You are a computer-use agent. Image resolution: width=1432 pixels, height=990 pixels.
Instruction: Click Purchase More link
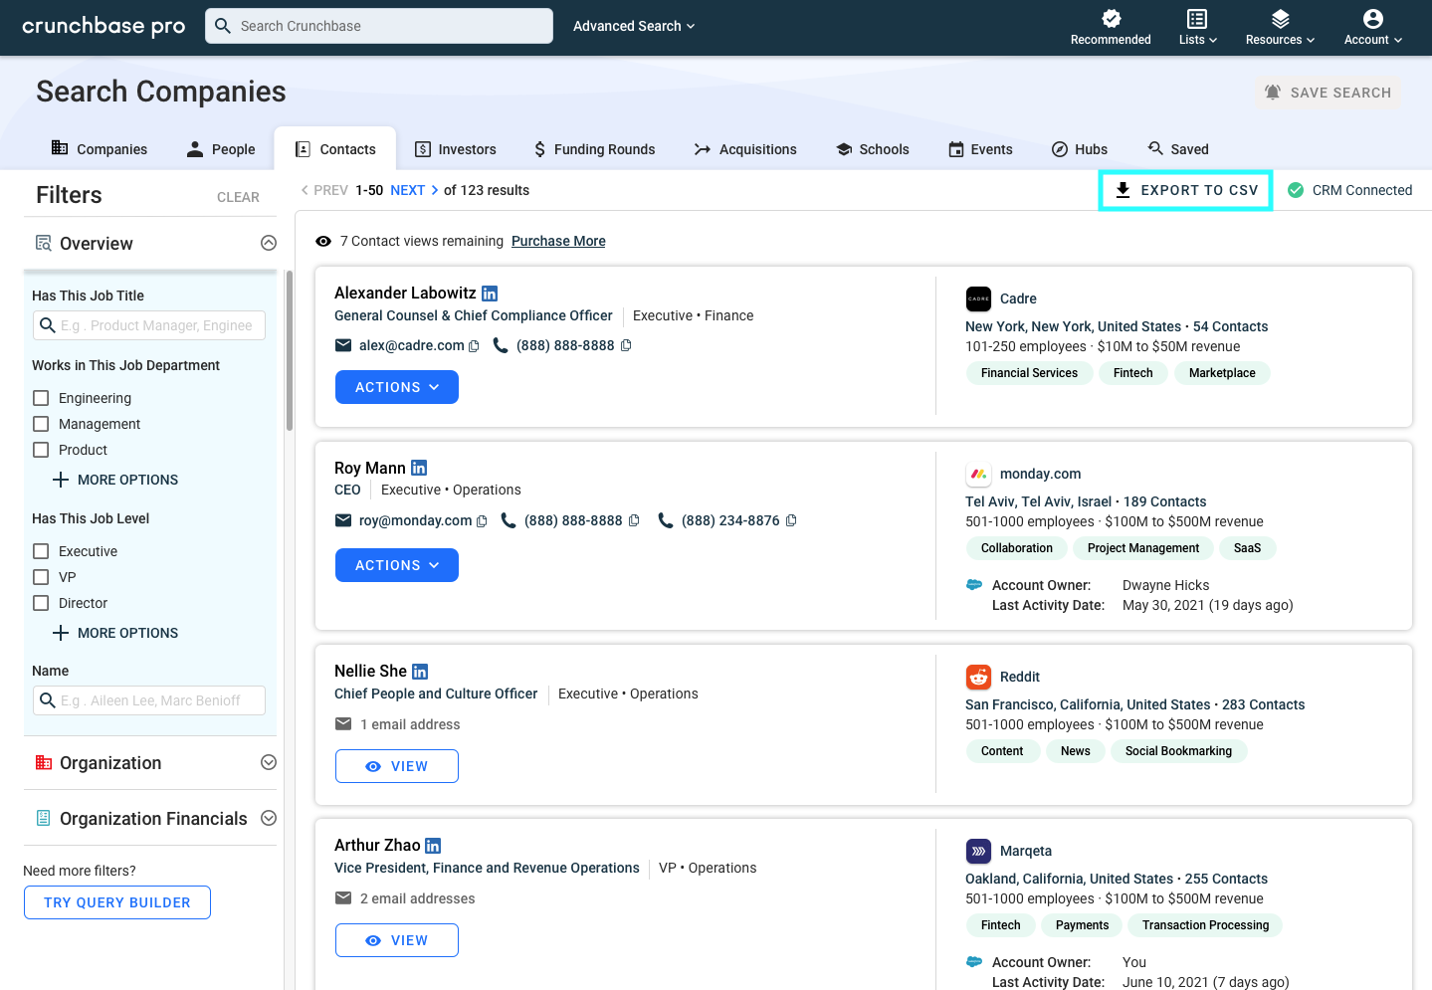pos(558,241)
